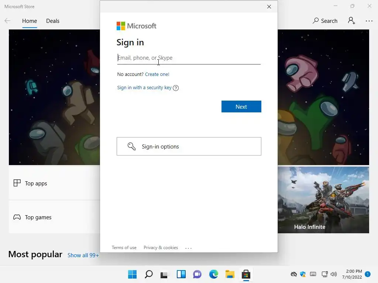This screenshot has width=378, height=283.
Task: Open Top apps category
Action: pyautogui.click(x=55, y=184)
